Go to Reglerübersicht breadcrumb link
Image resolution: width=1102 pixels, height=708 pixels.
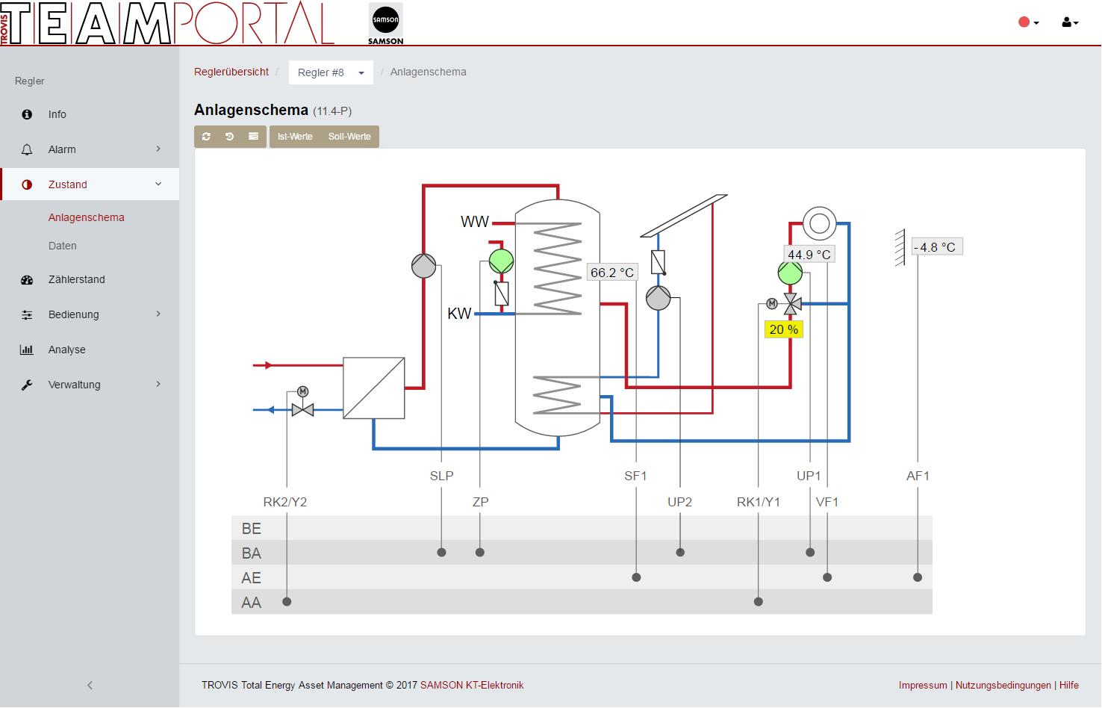[x=231, y=72]
